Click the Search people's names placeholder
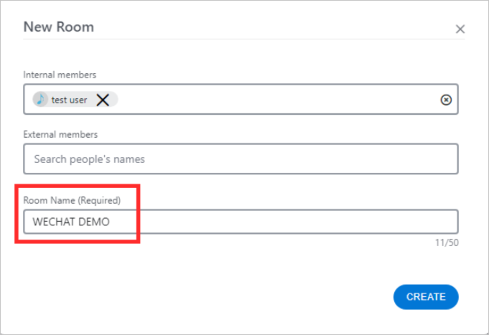Image resolution: width=489 pixels, height=335 pixels. 90,159
